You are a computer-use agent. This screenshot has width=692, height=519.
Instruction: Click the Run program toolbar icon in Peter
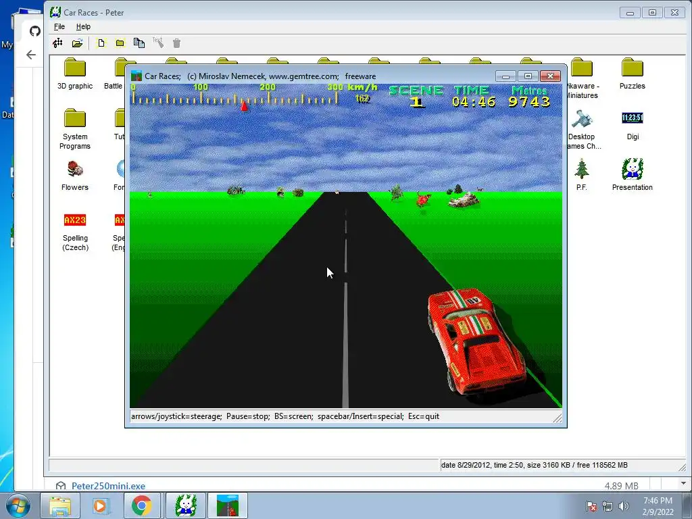pos(57,43)
